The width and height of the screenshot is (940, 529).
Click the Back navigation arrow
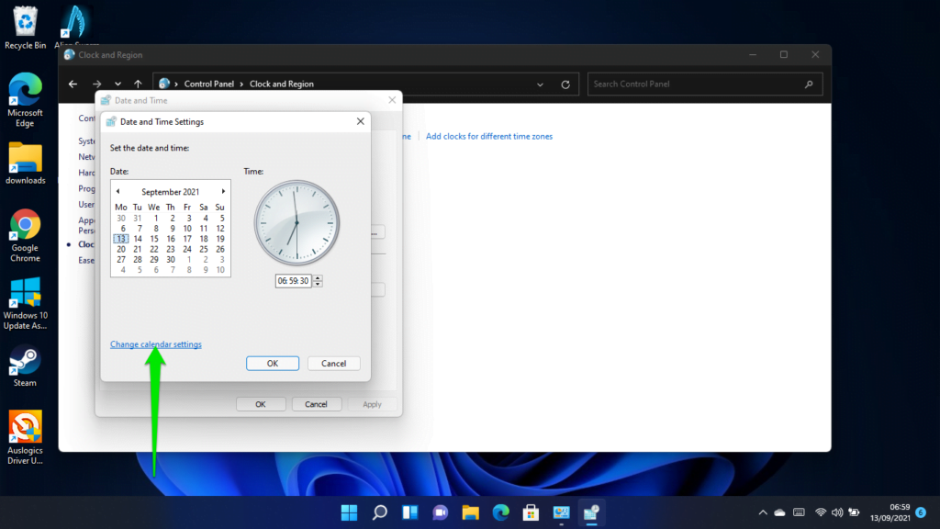(73, 84)
